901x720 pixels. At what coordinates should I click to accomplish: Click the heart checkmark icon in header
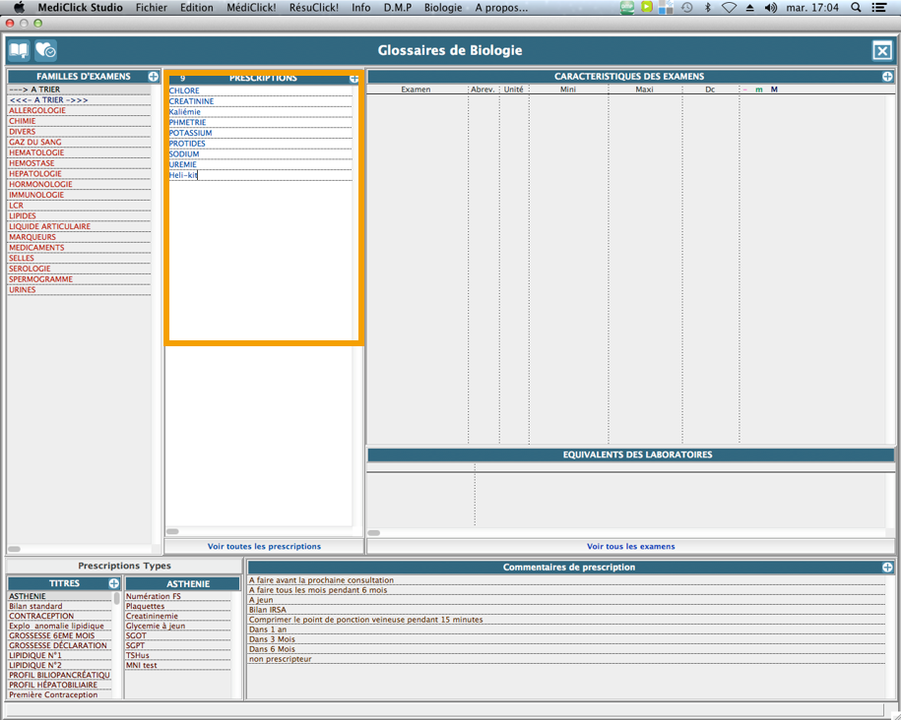pos(45,50)
